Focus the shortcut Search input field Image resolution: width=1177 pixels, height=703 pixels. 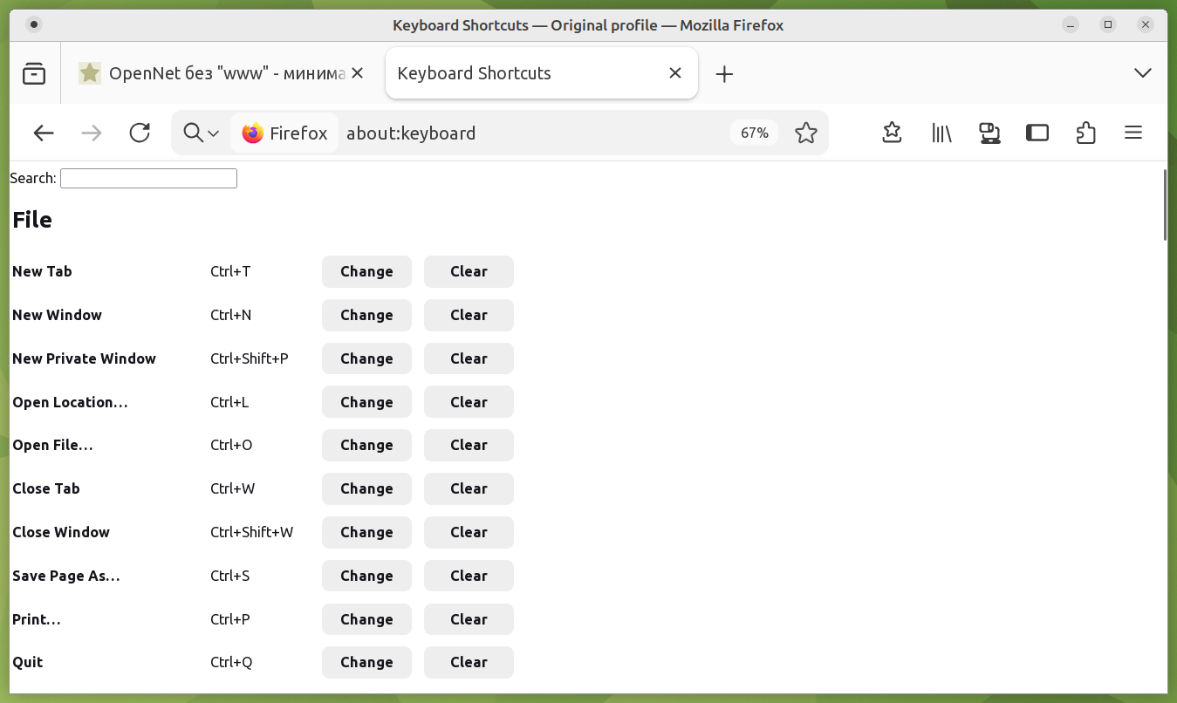148,178
